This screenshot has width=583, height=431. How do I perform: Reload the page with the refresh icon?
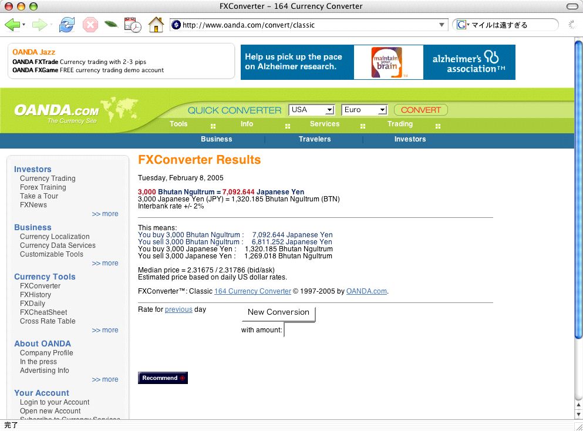[66, 25]
